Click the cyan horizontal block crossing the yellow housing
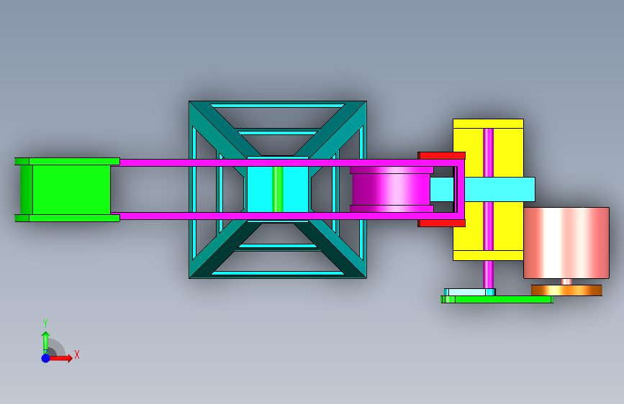The height and width of the screenshot is (404, 624). pyautogui.click(x=499, y=189)
